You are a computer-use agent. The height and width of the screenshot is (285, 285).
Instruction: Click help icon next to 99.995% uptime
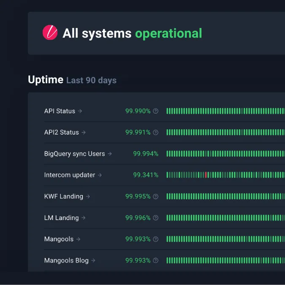[155, 196]
